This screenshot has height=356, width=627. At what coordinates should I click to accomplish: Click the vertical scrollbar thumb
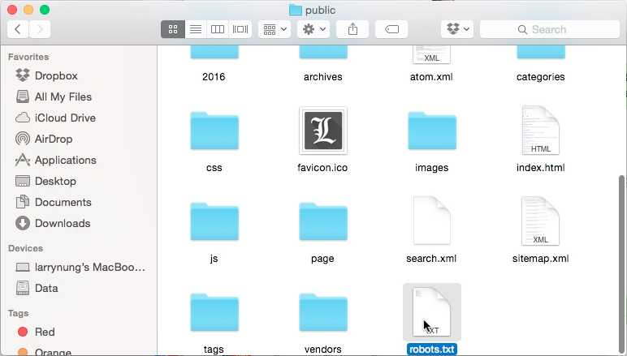tap(622, 264)
